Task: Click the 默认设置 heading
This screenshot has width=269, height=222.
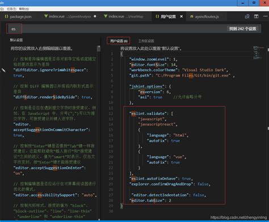Action: pyautogui.click(x=16, y=40)
